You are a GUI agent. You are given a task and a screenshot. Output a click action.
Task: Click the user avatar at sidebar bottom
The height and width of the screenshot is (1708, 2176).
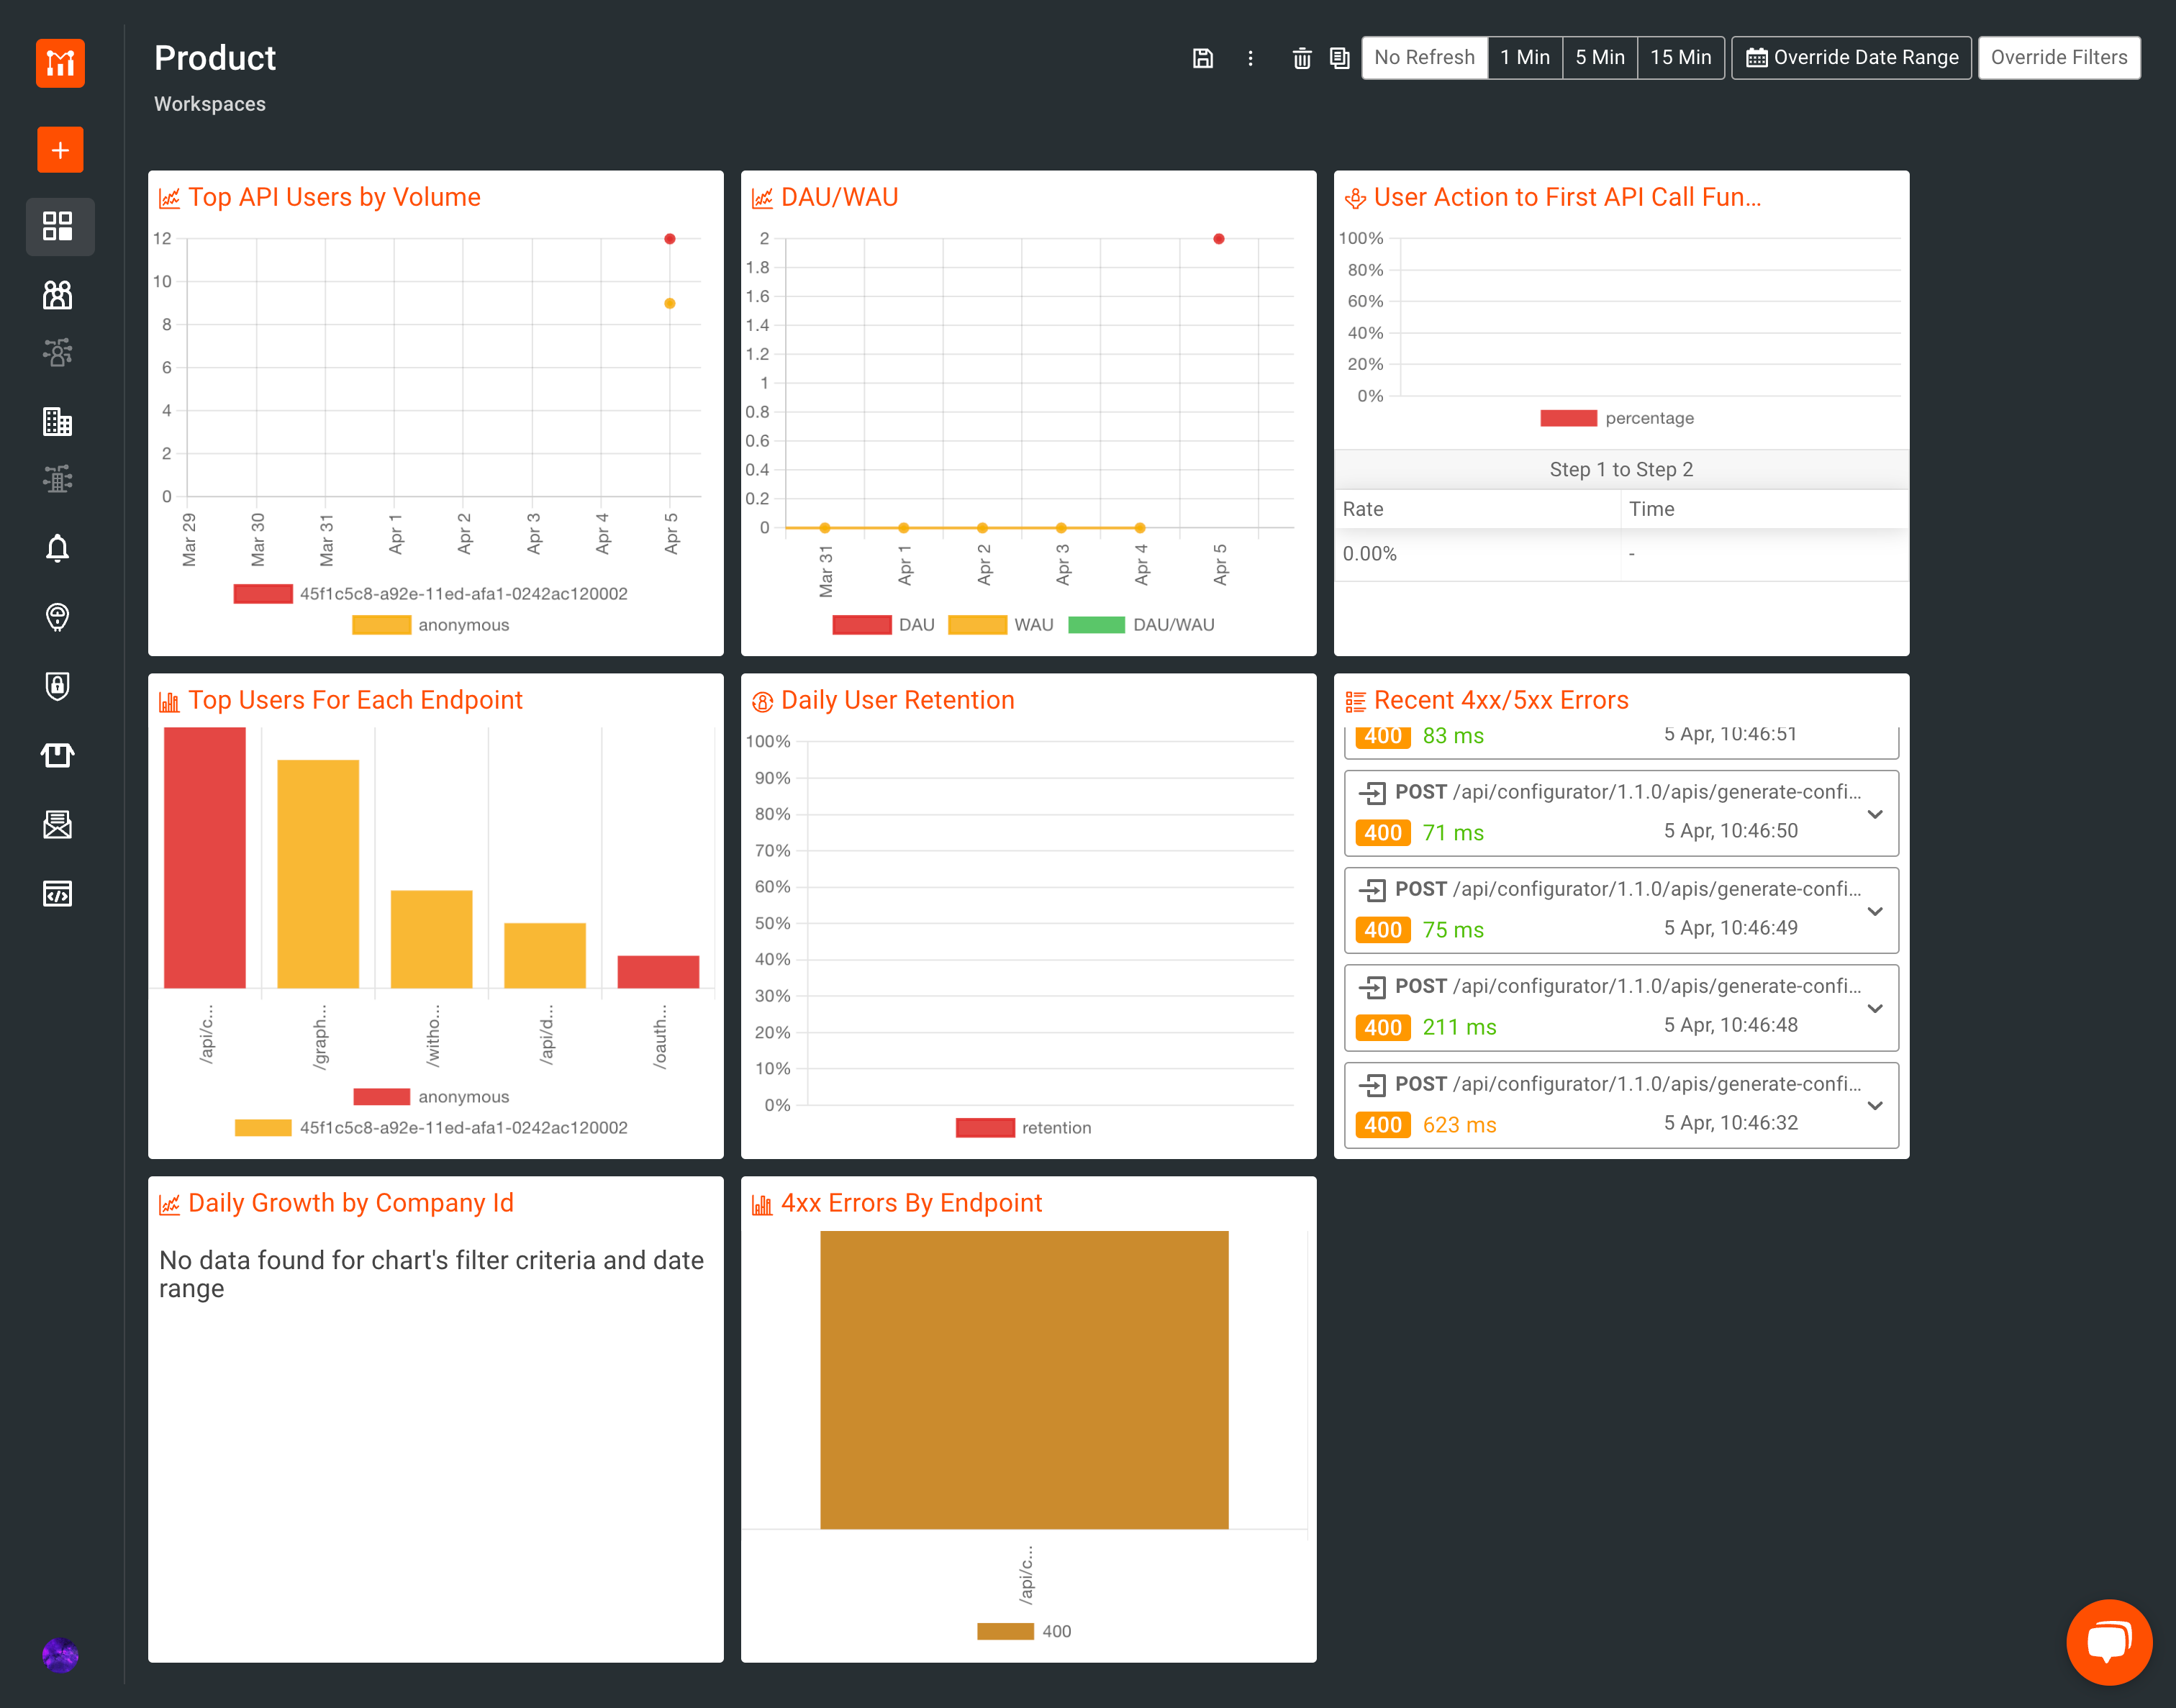pyautogui.click(x=60, y=1655)
